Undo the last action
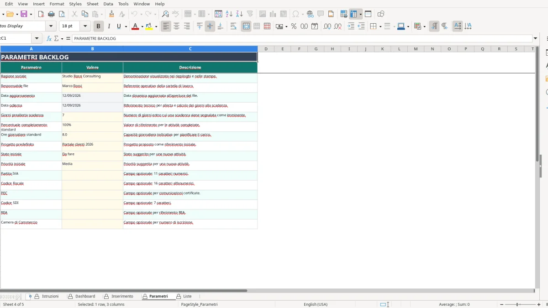The height and width of the screenshot is (308, 548). pos(134,14)
